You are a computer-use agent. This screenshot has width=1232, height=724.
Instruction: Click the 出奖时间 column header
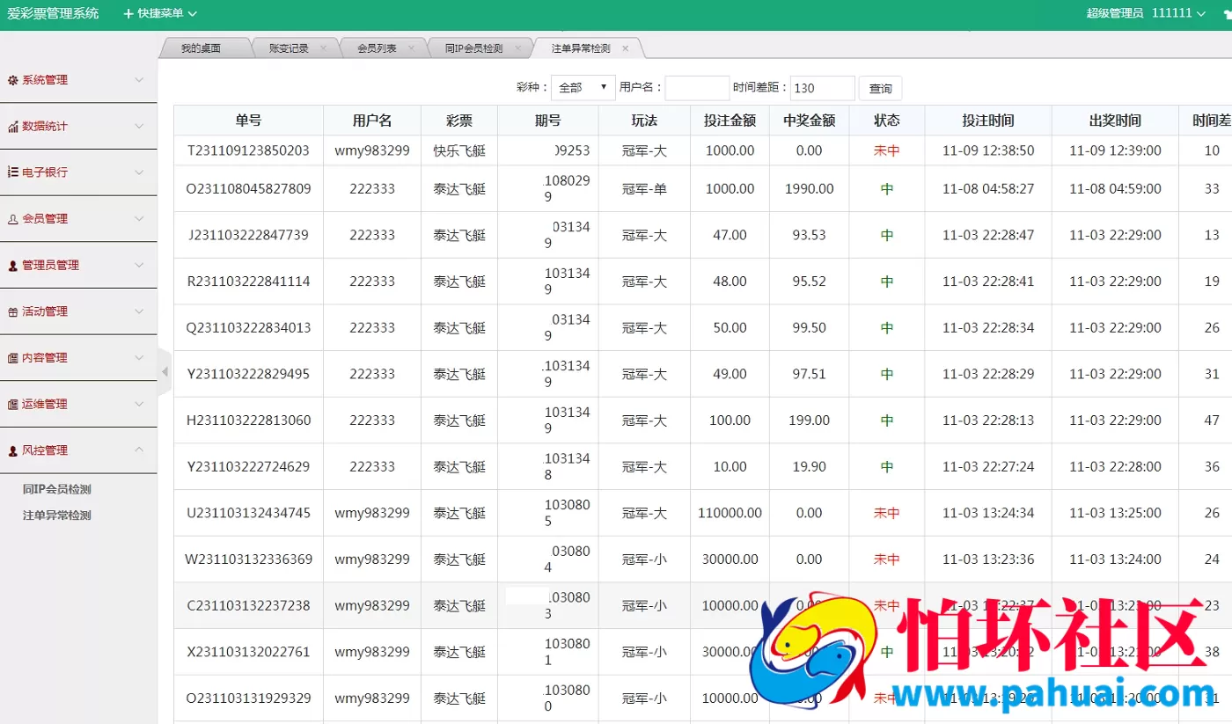(1115, 121)
